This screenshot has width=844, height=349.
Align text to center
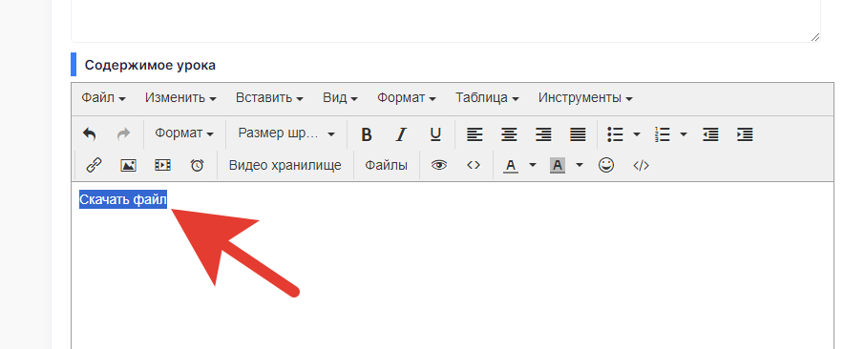coord(509,133)
